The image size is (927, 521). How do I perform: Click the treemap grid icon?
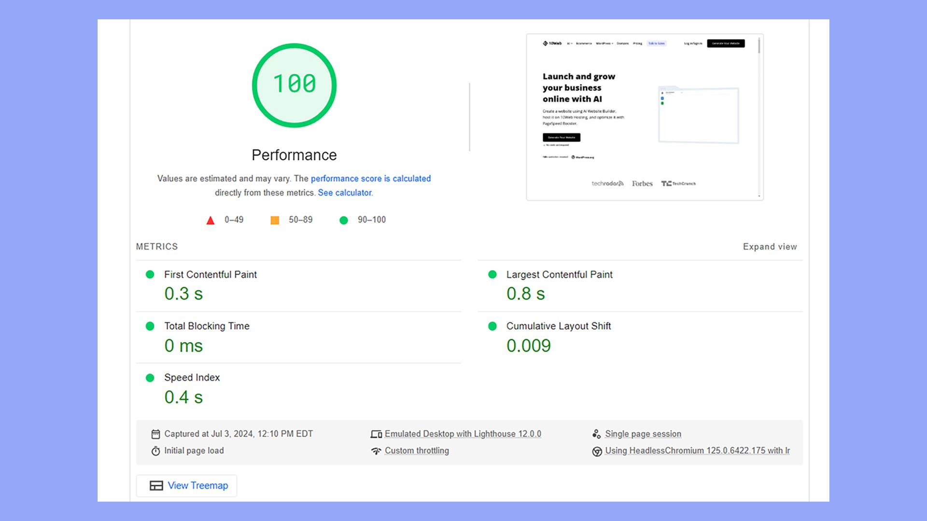156,486
